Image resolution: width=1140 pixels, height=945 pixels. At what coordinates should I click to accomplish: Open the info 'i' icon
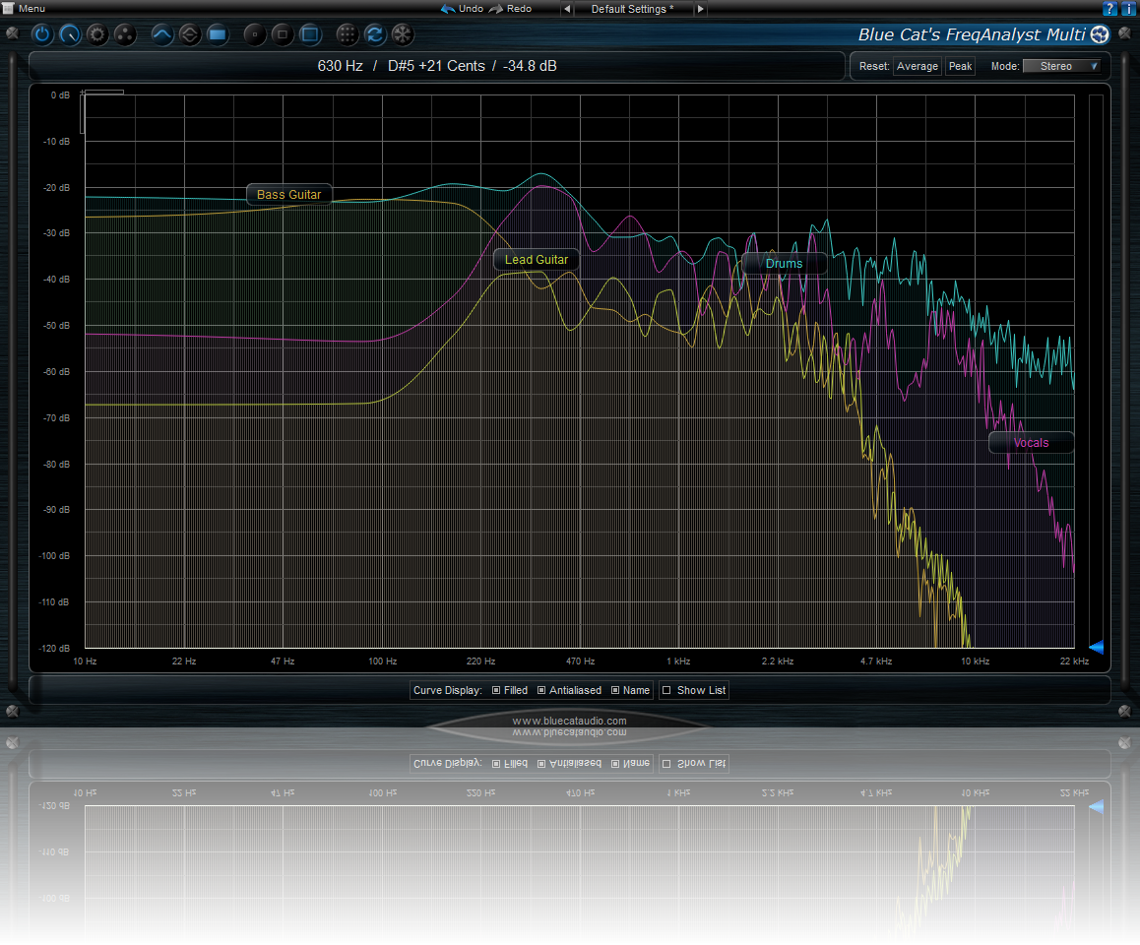tap(1128, 9)
